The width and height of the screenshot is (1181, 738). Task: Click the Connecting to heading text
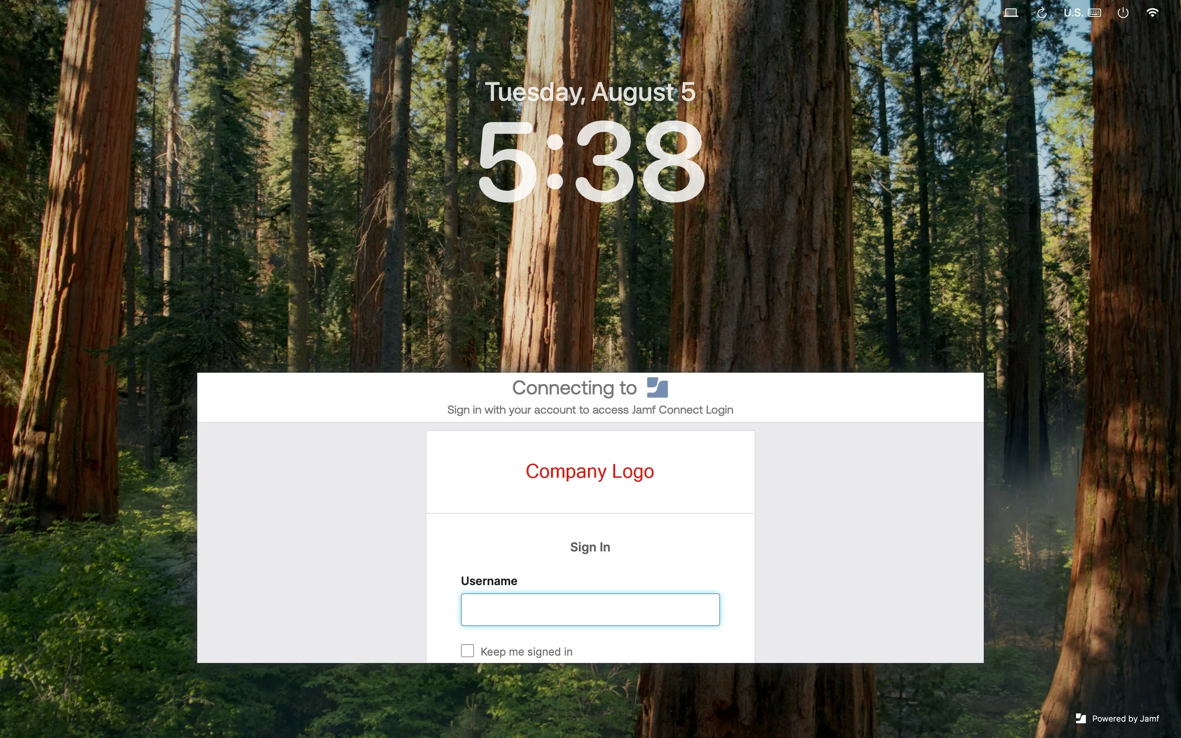575,388
